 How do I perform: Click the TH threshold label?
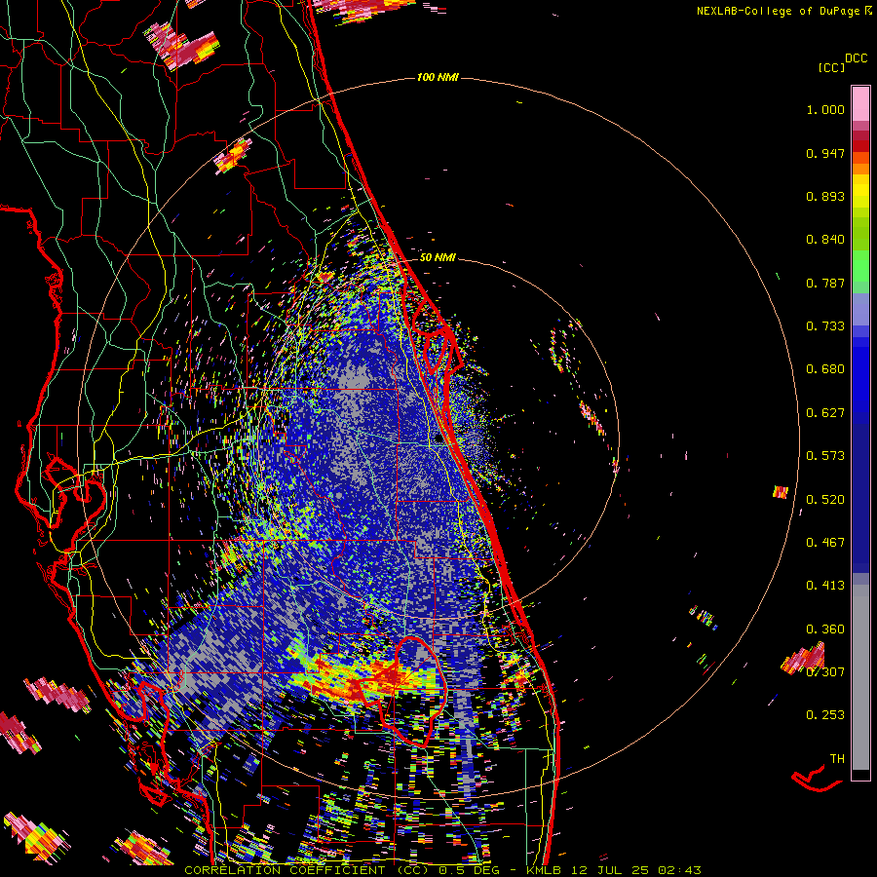point(837,759)
